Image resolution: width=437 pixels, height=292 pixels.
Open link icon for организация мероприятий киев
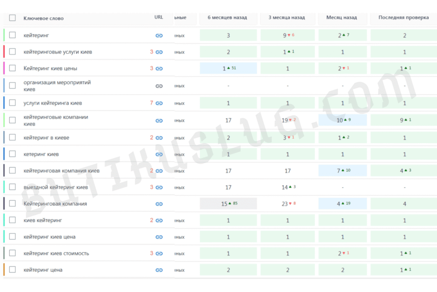[x=159, y=86]
